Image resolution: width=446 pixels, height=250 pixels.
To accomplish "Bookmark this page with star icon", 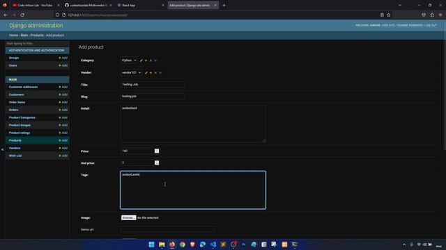I will [x=389, y=15].
